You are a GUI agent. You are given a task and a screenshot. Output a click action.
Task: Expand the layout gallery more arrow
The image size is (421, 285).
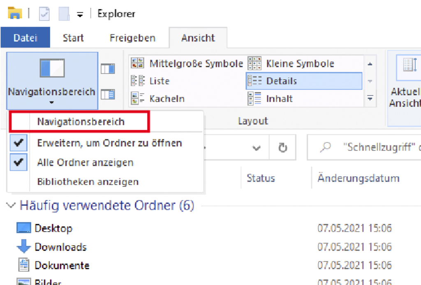point(370,99)
